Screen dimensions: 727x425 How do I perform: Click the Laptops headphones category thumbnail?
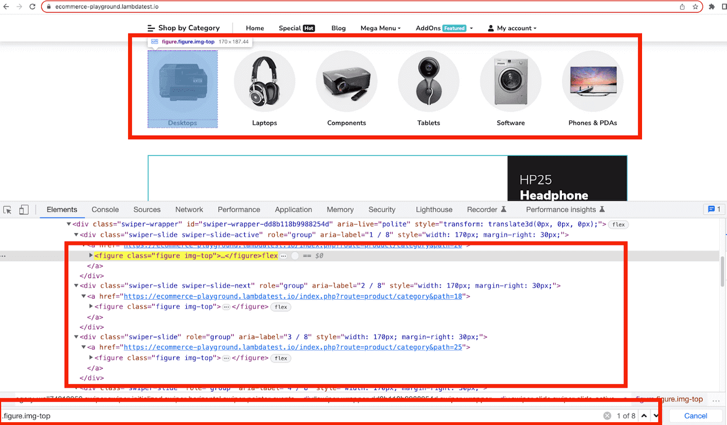(265, 82)
